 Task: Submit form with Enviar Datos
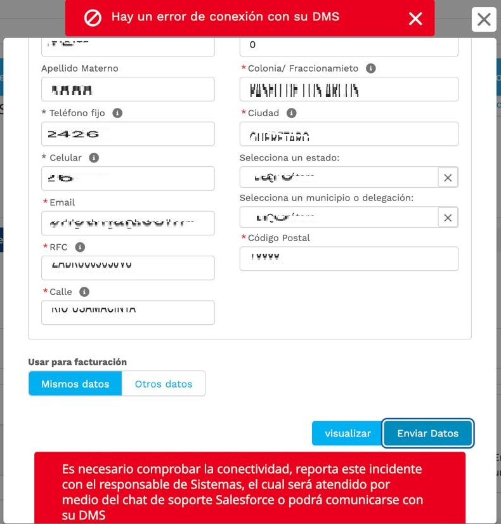[428, 433]
